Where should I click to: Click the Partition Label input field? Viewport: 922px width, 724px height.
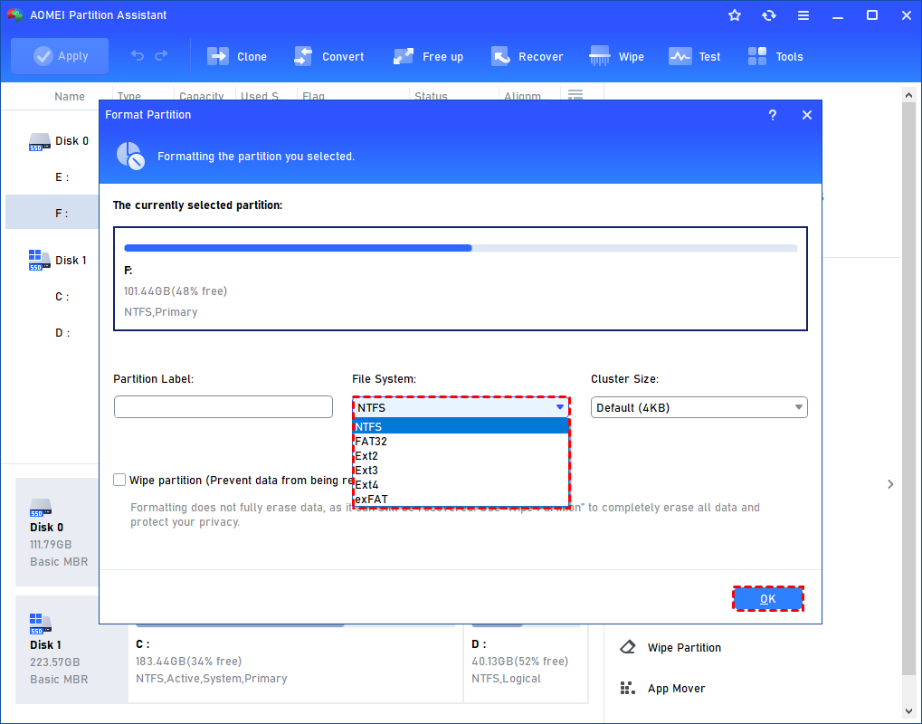pos(223,407)
